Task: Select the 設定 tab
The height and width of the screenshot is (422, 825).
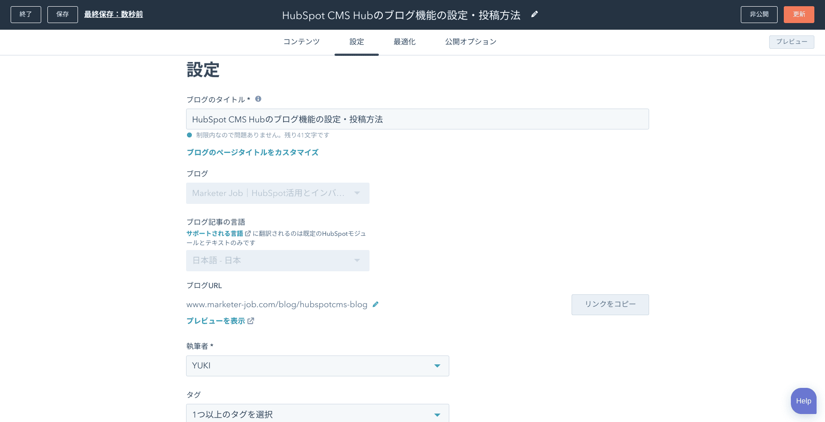Action: pos(357,42)
